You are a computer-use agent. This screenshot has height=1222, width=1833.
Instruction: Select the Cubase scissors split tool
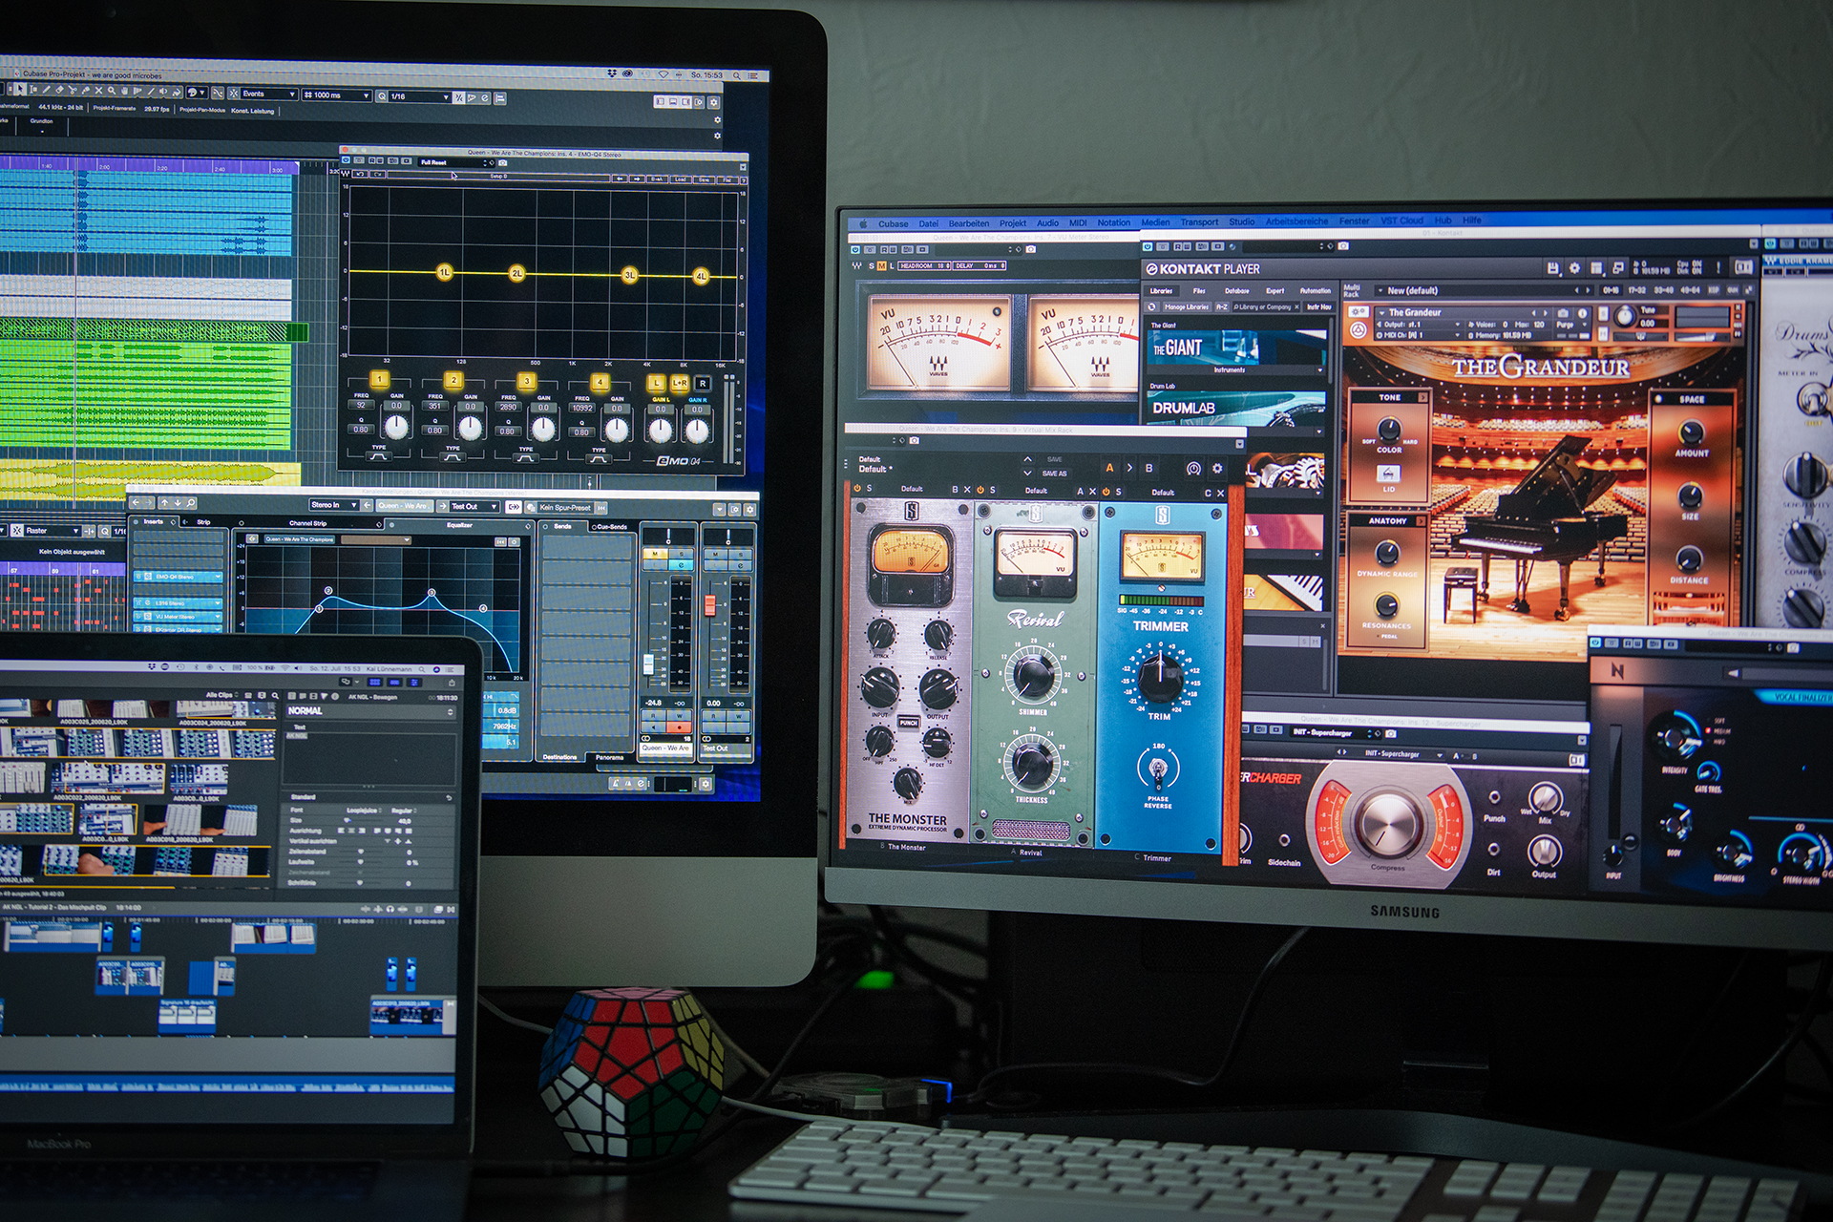coord(72,90)
